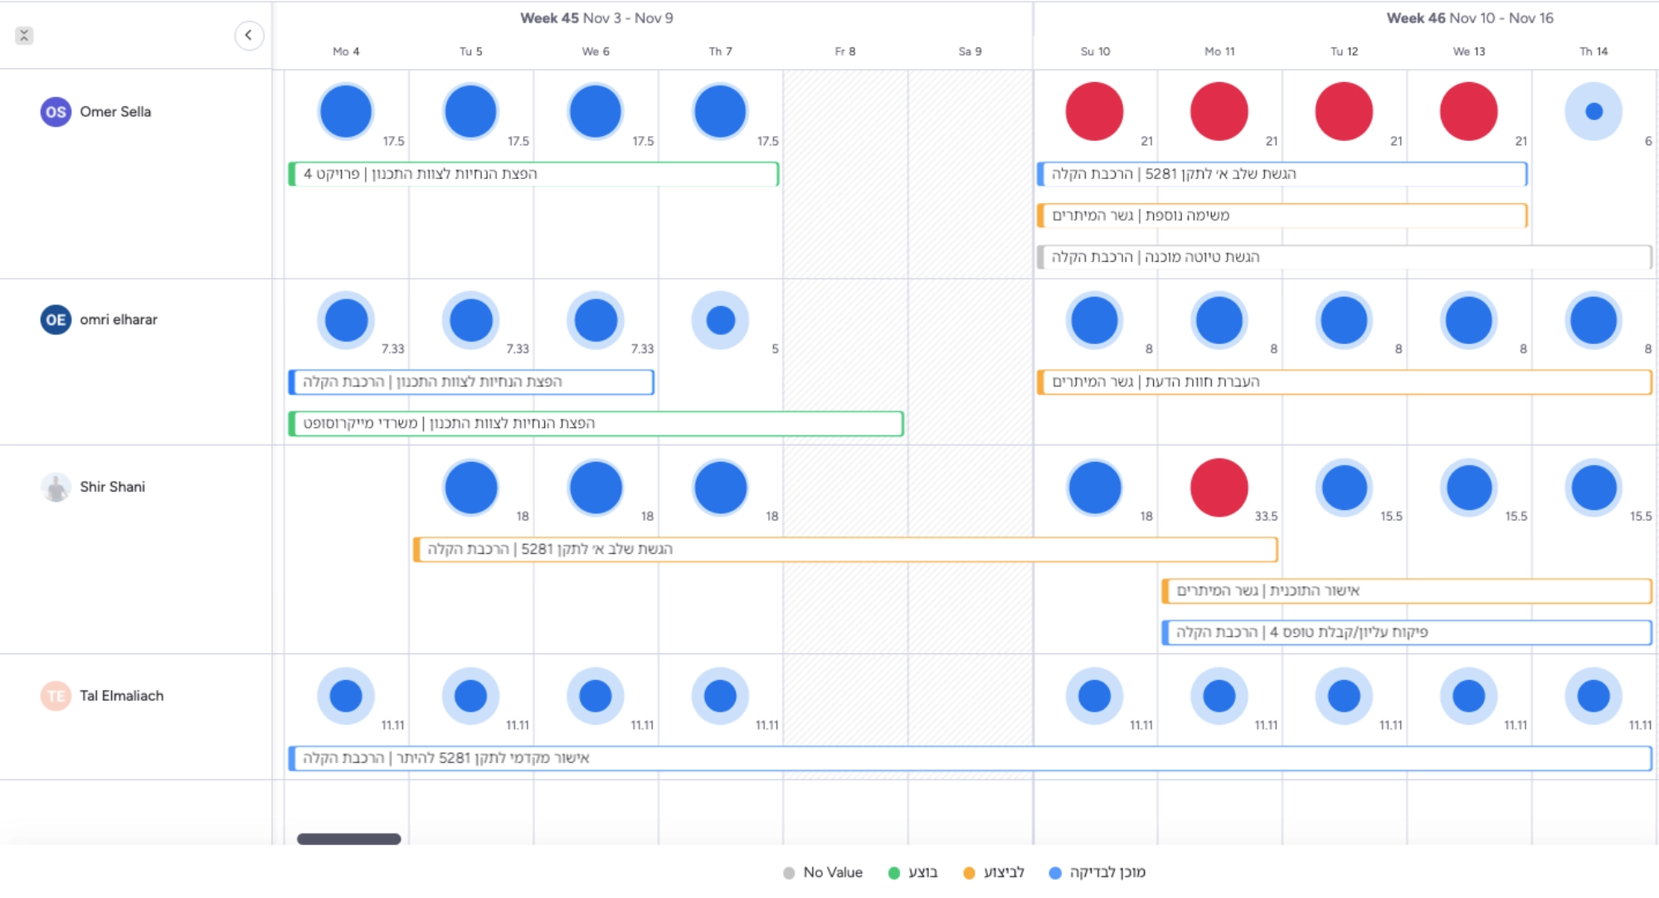Select the Week 46 Nov 10 - Nov 16 header
Screen dimensions: 1659x898
(1469, 18)
